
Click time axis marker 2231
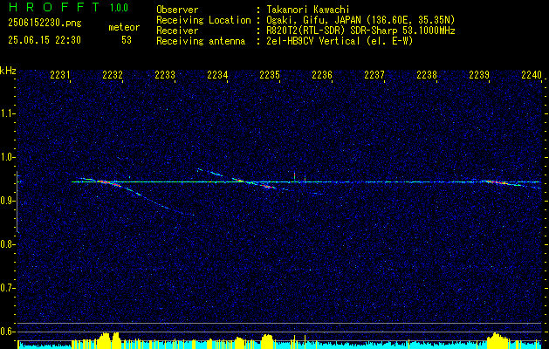[60, 75]
